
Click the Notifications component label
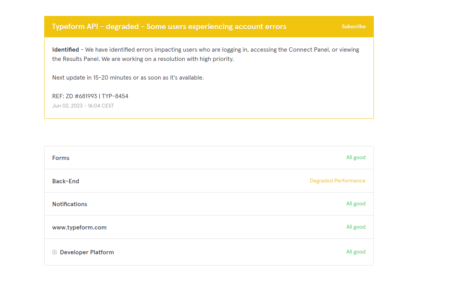[69, 204]
